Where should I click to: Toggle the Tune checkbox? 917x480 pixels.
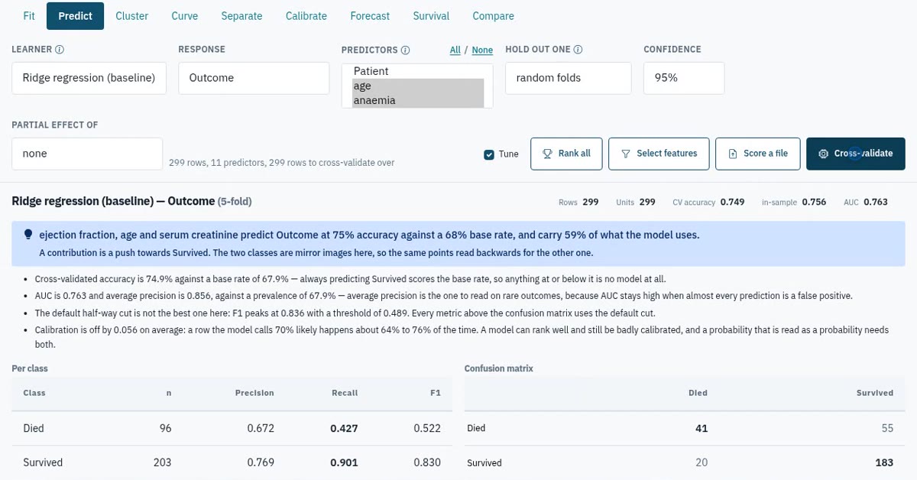point(489,154)
